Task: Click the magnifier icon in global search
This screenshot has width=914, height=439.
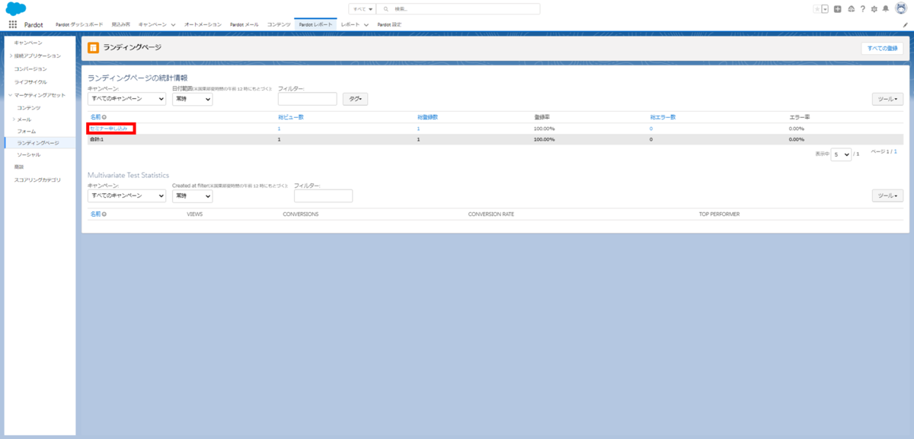Action: [387, 9]
